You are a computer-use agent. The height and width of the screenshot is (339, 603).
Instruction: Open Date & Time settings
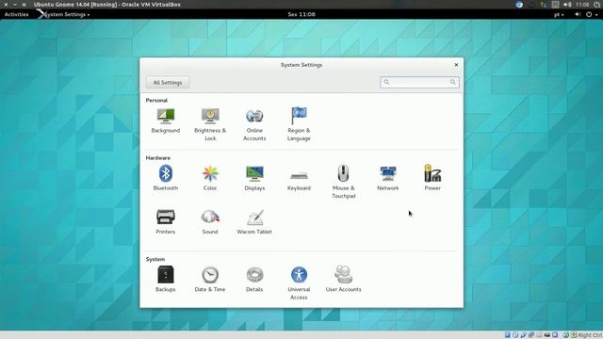coord(210,280)
